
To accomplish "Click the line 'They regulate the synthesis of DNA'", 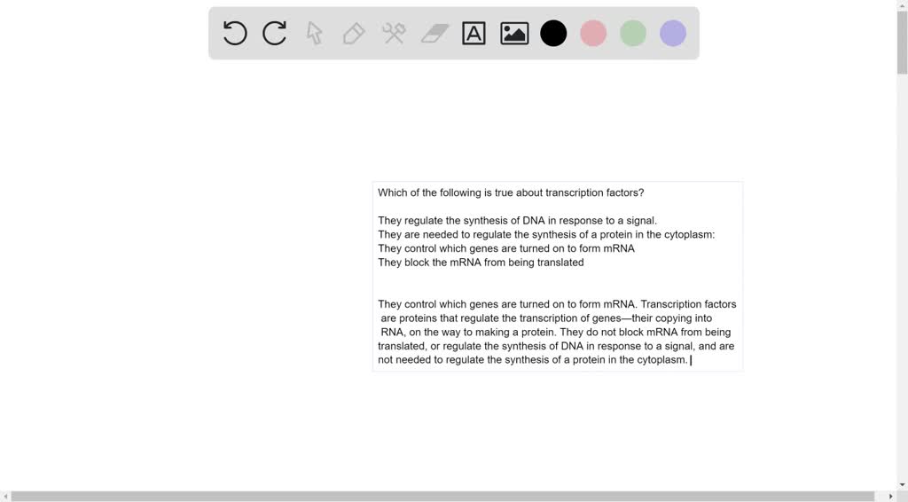I will 517,221.
